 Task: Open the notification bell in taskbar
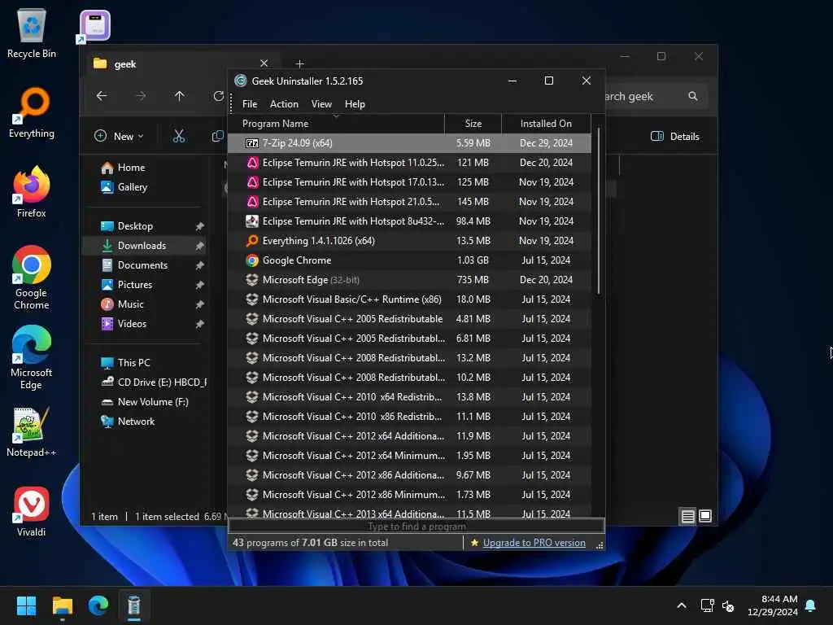tap(811, 605)
